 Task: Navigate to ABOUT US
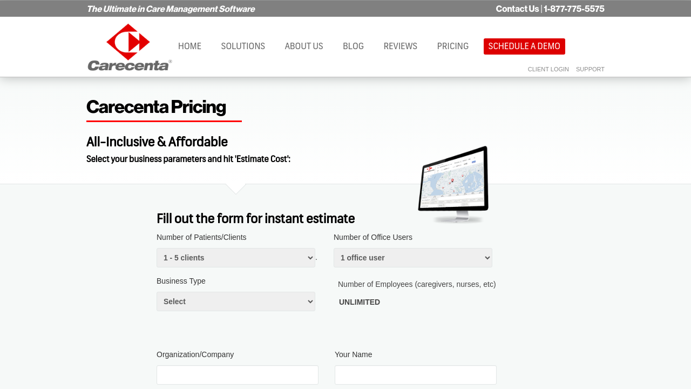(x=304, y=46)
